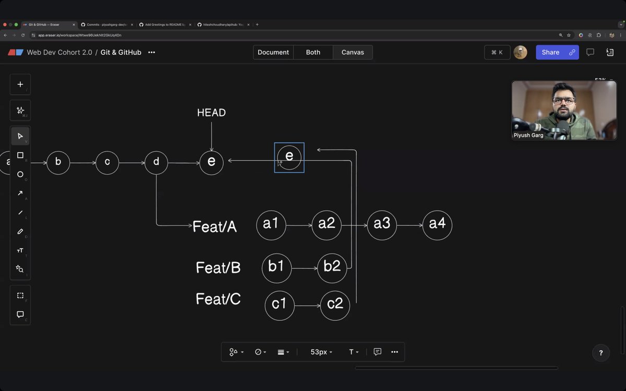Open more options in floating toolbar

pos(394,352)
